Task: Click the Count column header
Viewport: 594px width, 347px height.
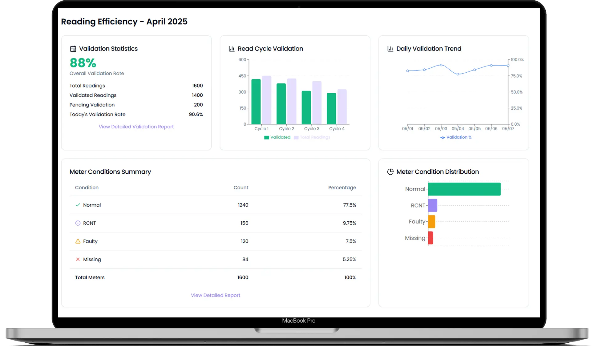Action: (x=240, y=188)
